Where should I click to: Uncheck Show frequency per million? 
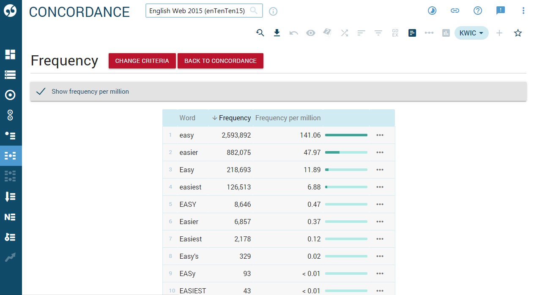41,91
